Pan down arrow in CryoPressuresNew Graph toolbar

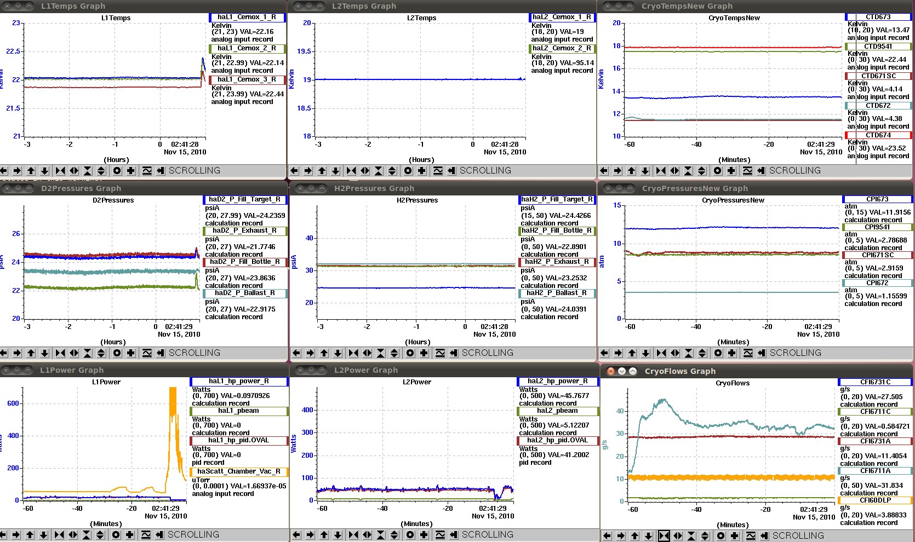tap(646, 353)
